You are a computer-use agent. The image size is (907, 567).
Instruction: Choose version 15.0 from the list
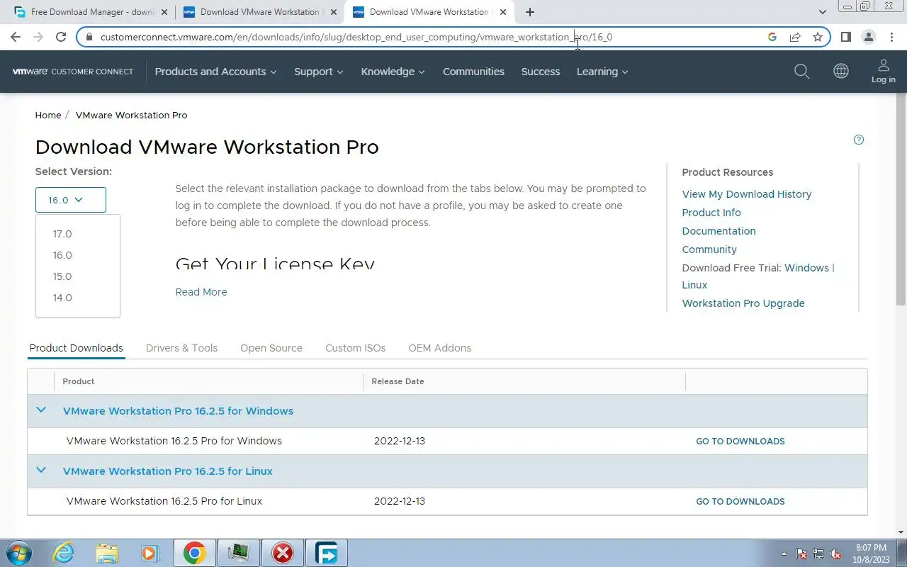point(62,276)
